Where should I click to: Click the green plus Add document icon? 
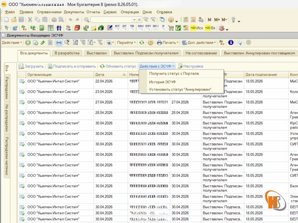(28, 43)
